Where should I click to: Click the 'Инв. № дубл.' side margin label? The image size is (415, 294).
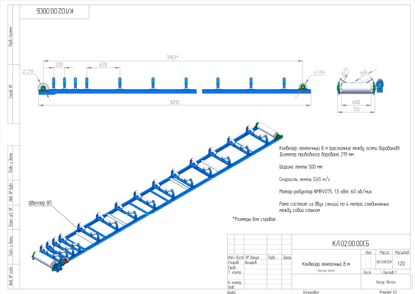(x=10, y=192)
